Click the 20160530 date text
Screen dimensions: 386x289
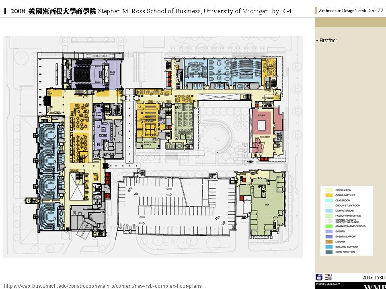(x=372, y=277)
